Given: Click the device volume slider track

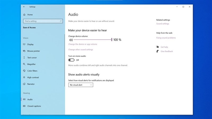Looking at the screenshot, I should tap(93, 40).
